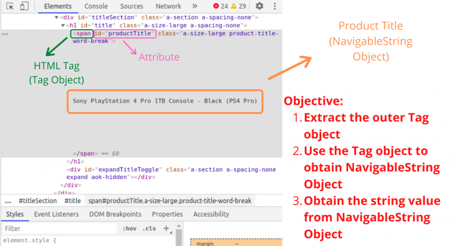Viewport: 457px width, 246px height.
Task: Open the Network tab
Action: coord(168,6)
